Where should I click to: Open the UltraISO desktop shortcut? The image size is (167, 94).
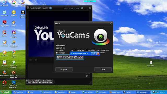pos(23,3)
